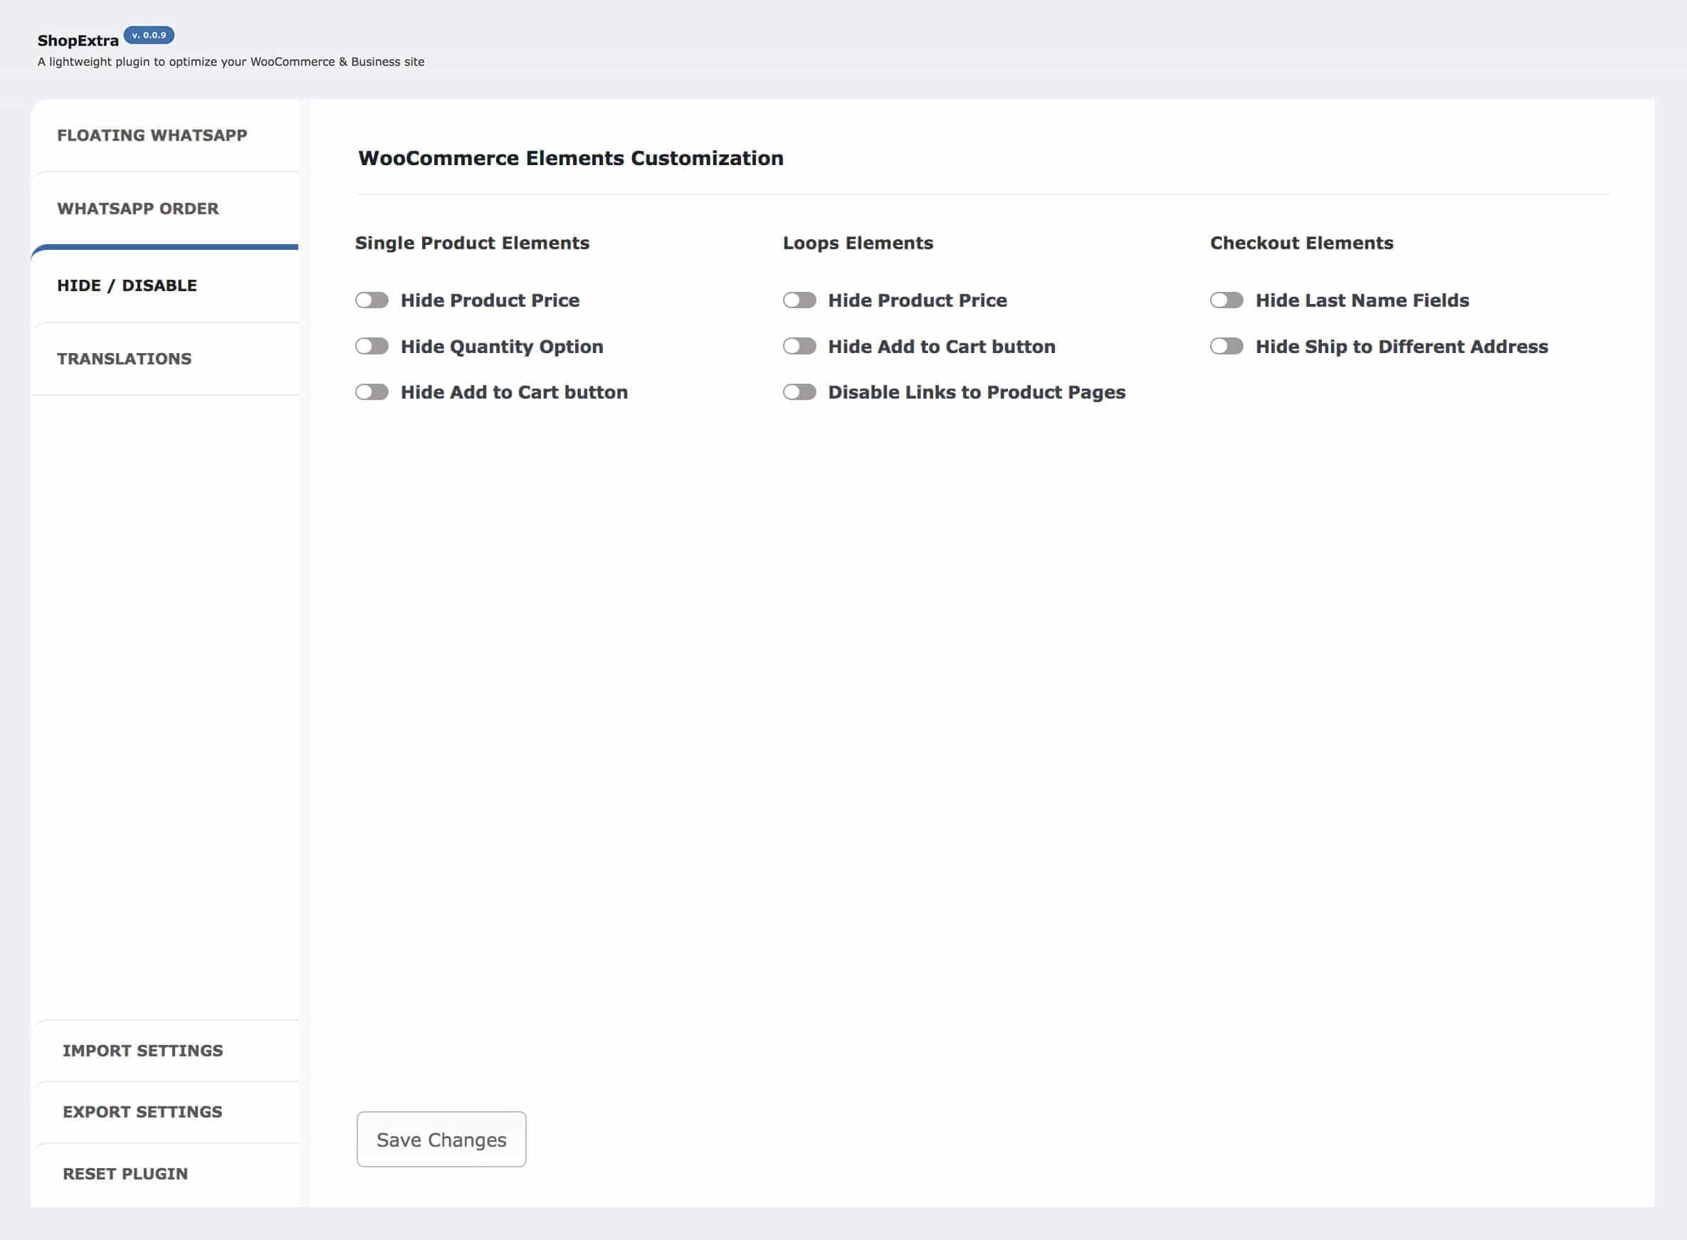Click WooCommerce Elements Customization heading
Viewport: 1687px width, 1240px height.
coord(570,158)
